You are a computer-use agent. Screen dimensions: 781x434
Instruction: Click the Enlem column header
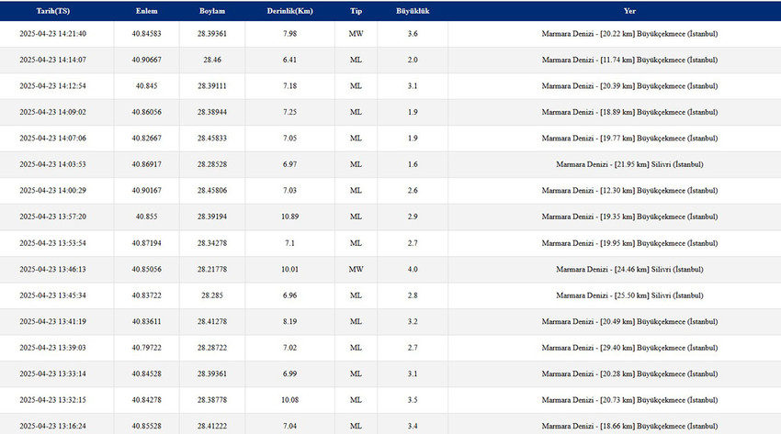146,11
